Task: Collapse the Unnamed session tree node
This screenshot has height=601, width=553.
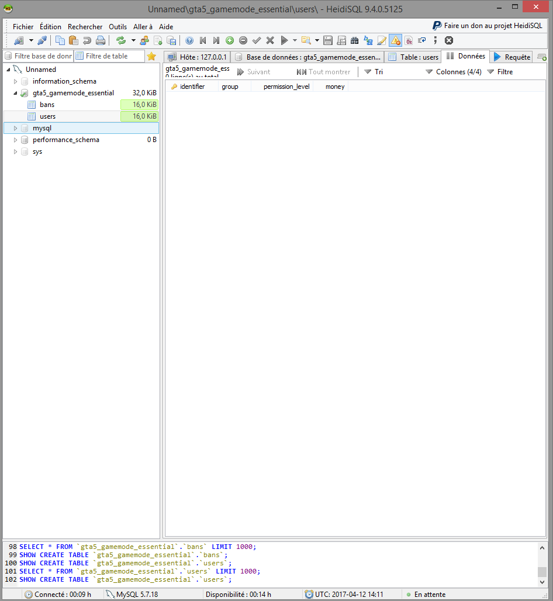Action: (x=8, y=70)
